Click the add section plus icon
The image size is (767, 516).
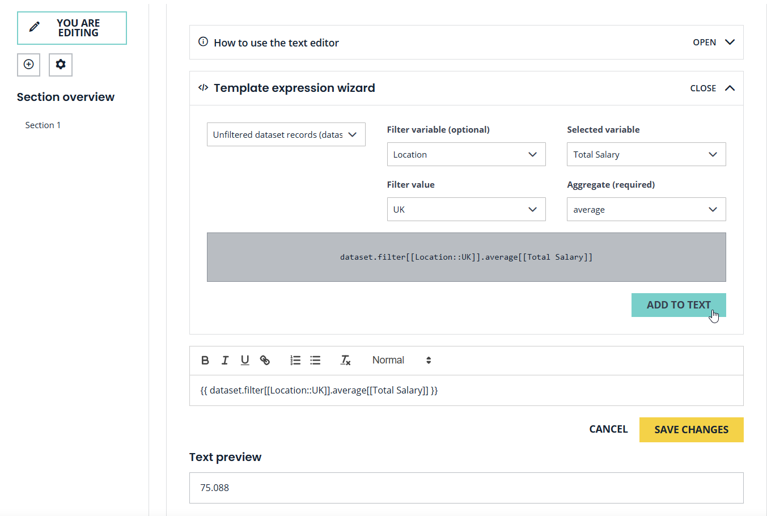(28, 65)
